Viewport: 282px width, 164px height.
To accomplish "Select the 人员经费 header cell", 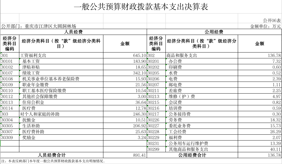I will click(x=74, y=32).
